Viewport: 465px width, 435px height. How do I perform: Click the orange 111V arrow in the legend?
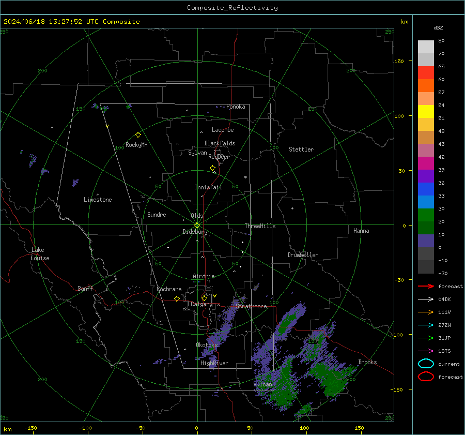(x=426, y=312)
